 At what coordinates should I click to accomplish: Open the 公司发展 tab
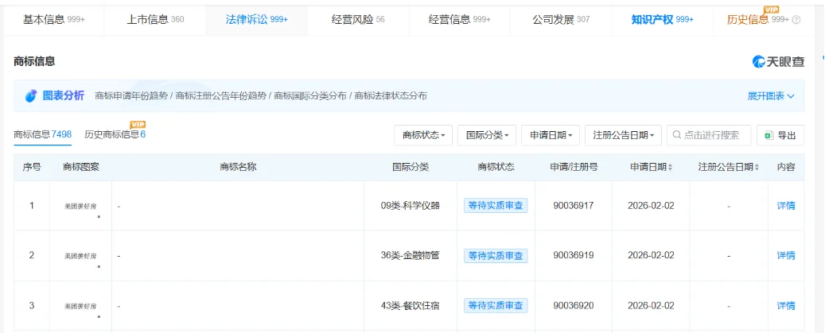pyautogui.click(x=561, y=20)
